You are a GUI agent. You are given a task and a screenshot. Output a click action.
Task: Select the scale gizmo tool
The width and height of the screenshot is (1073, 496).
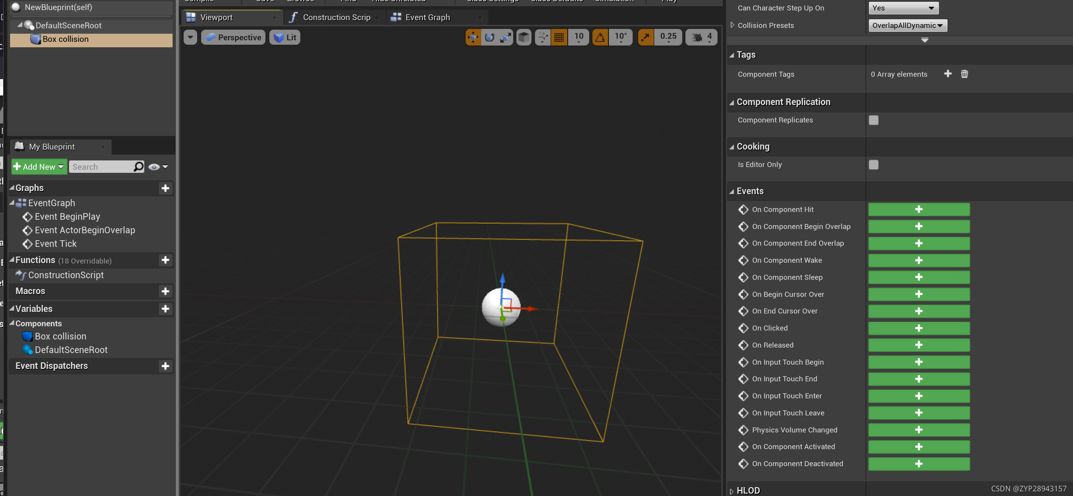pyautogui.click(x=505, y=38)
